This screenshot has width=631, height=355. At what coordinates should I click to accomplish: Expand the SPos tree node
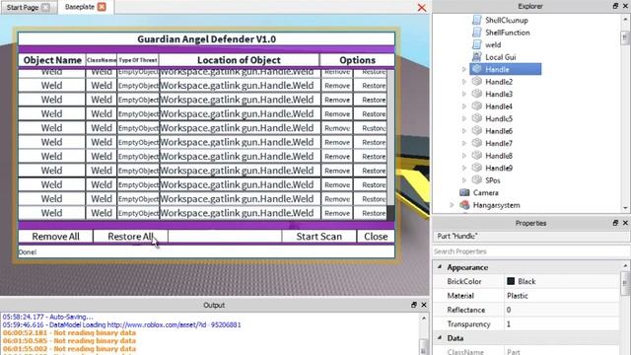(463, 179)
